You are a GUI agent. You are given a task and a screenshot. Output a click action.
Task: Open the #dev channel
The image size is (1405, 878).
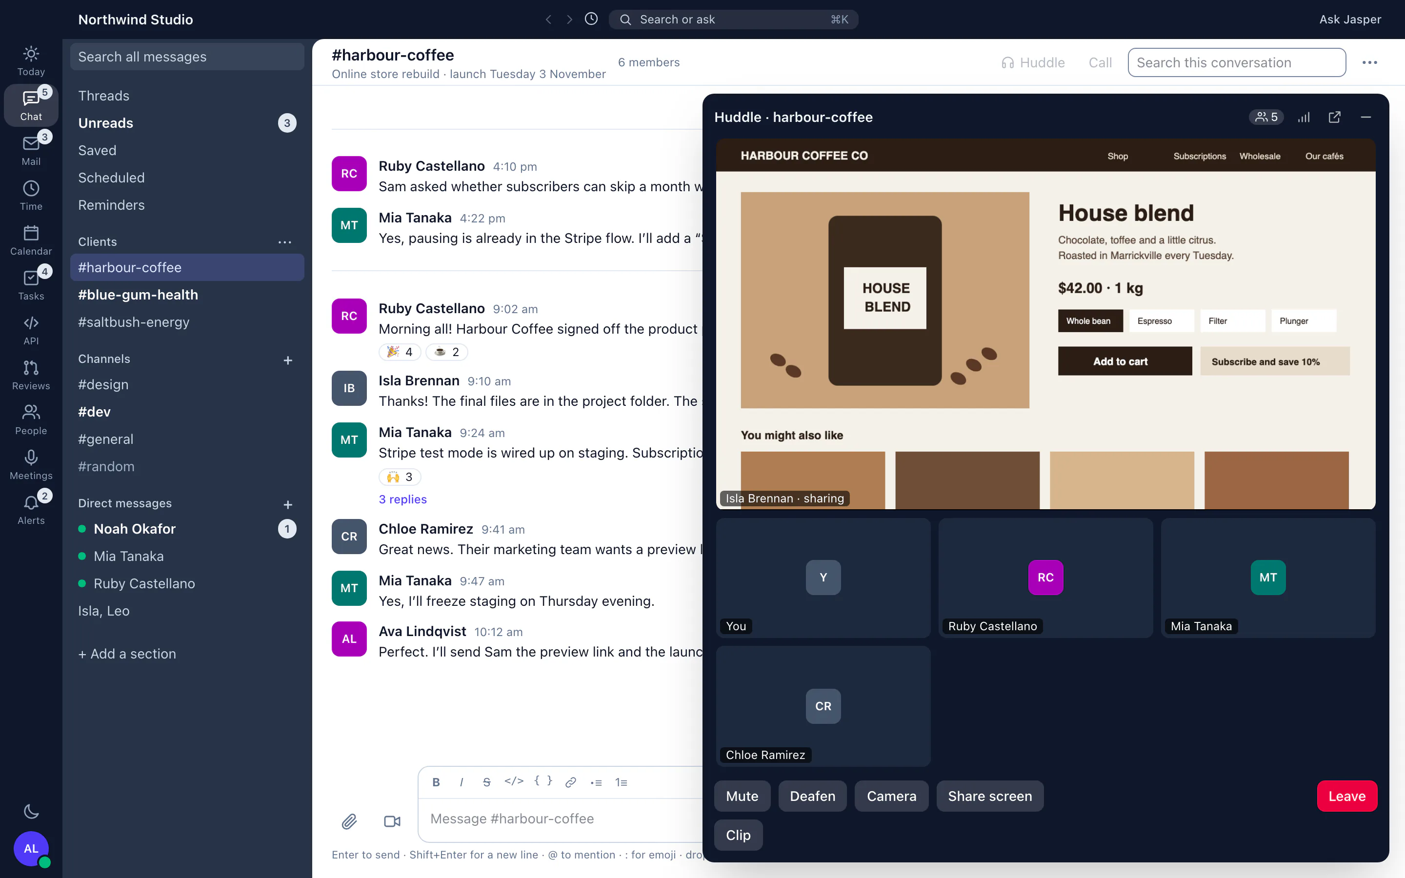187,412
